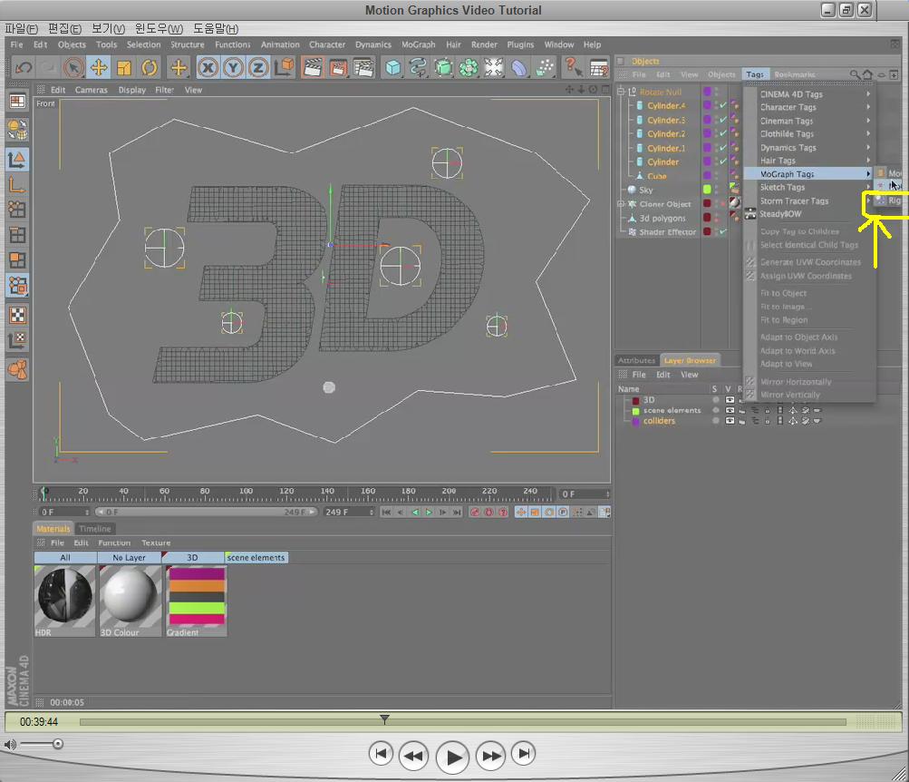Screen dimensions: 909x782
Task: Open the Sketch Tags submenu
Action: (810, 188)
